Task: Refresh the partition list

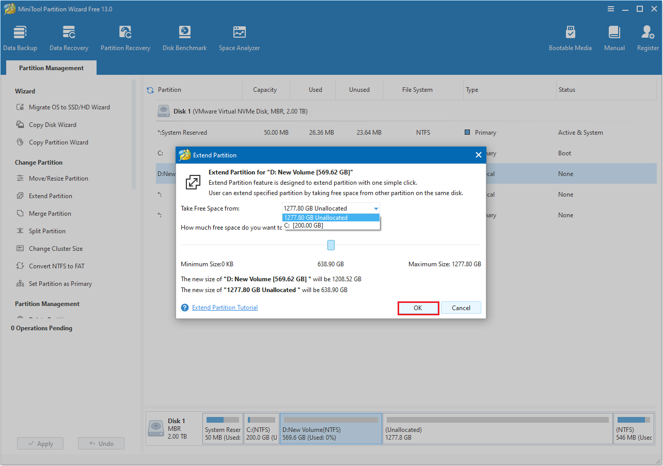Action: click(150, 90)
